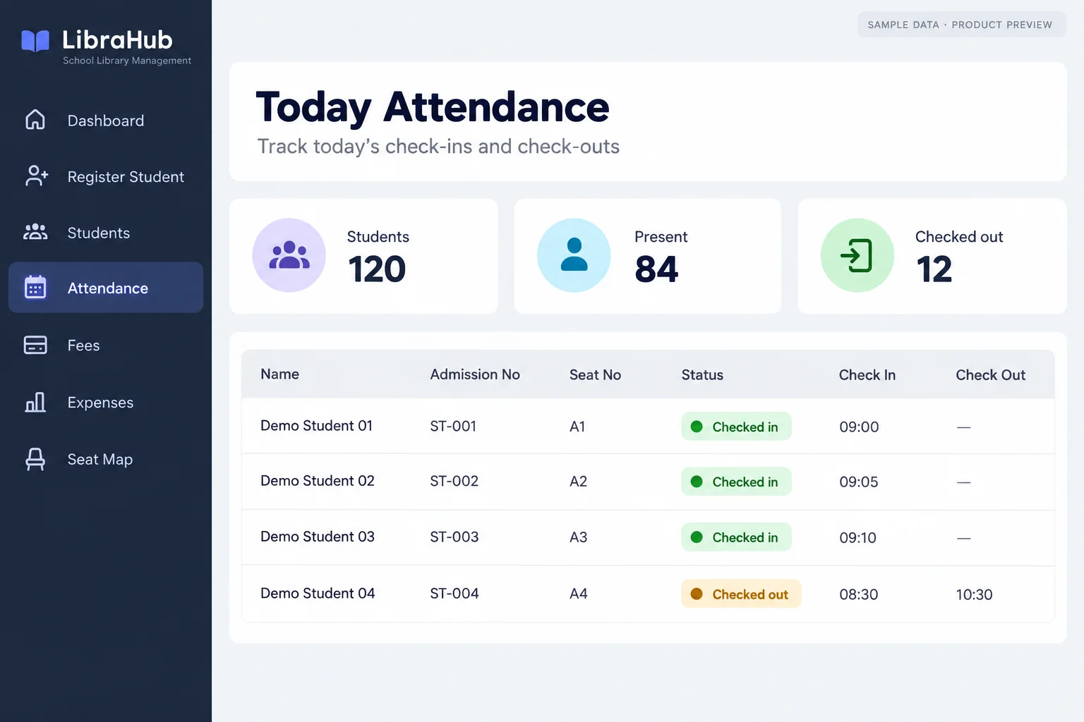The width and height of the screenshot is (1084, 722).
Task: Click check-in time 08:30
Action: tap(858, 594)
